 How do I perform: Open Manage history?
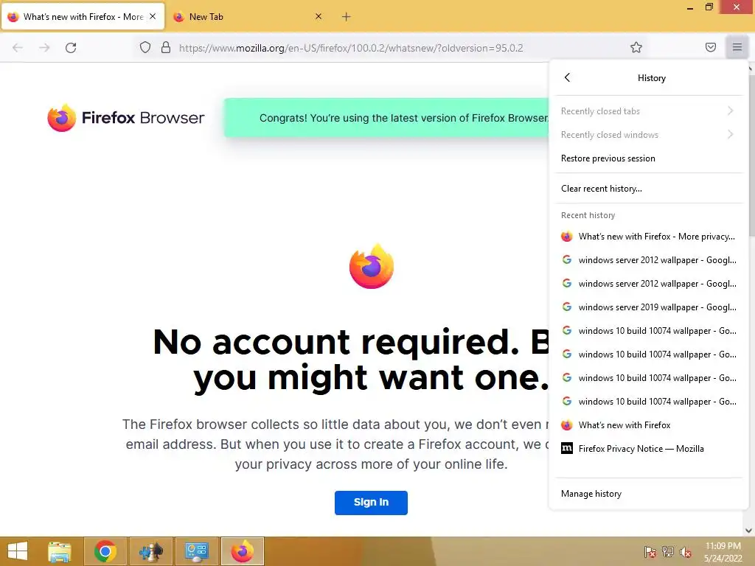pos(649,494)
